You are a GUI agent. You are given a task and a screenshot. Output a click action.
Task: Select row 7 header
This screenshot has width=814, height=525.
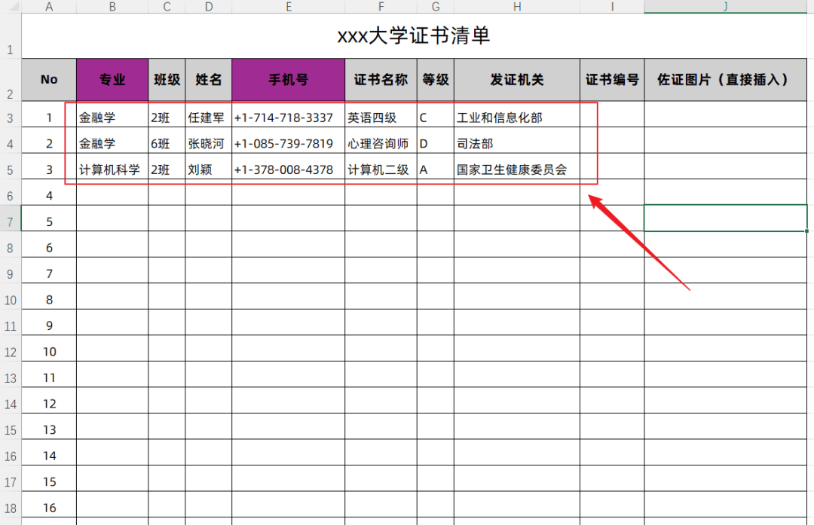(x=11, y=222)
